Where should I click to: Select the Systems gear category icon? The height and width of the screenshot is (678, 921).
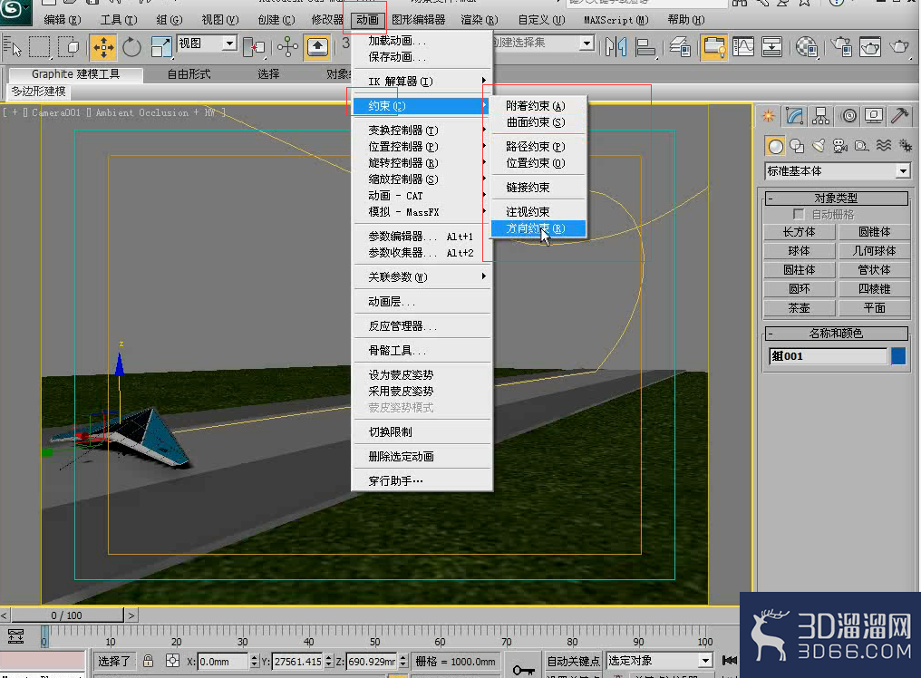coord(906,146)
